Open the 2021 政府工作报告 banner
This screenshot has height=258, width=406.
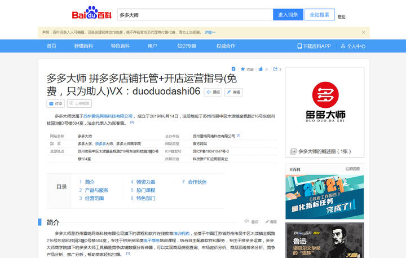pyautogui.click(x=325, y=197)
